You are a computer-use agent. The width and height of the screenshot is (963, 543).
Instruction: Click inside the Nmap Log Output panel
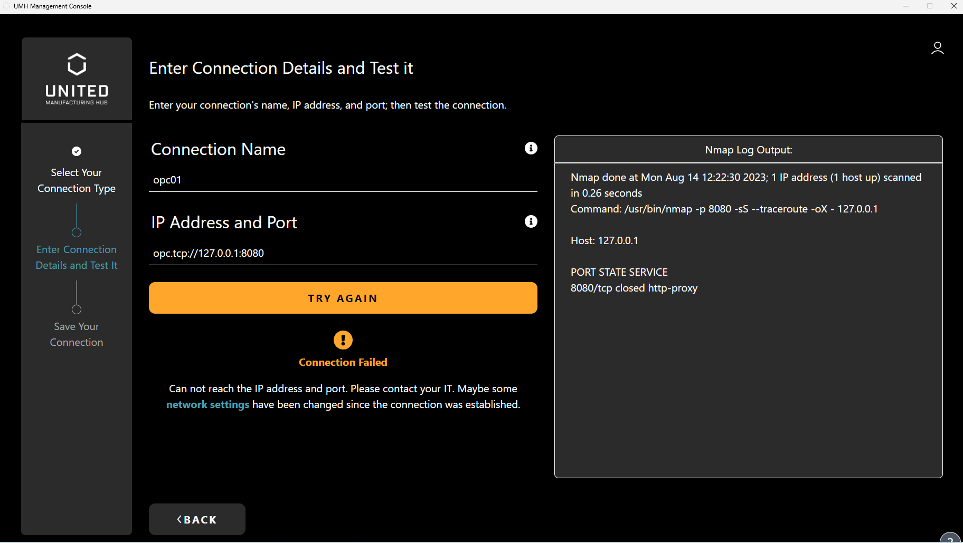point(748,369)
